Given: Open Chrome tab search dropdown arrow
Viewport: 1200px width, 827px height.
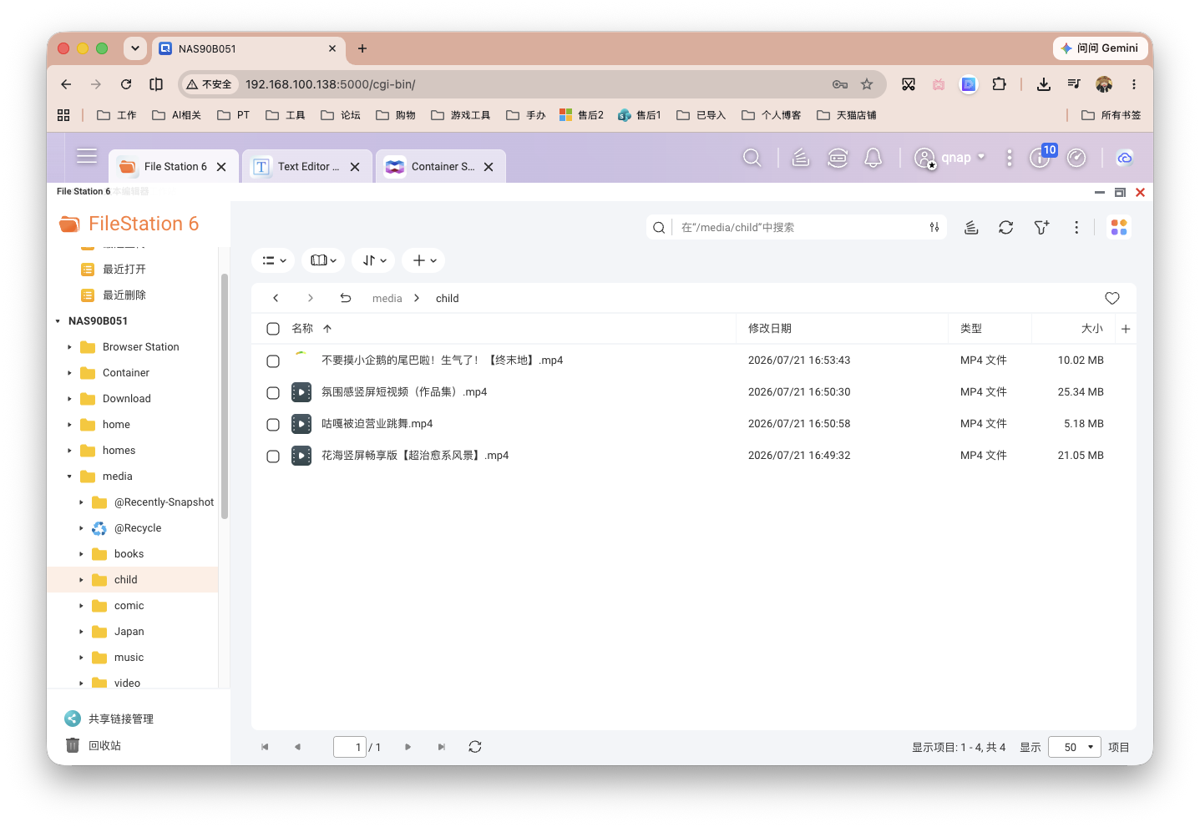Looking at the screenshot, I should [135, 48].
